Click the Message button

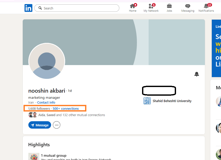tap(40, 125)
